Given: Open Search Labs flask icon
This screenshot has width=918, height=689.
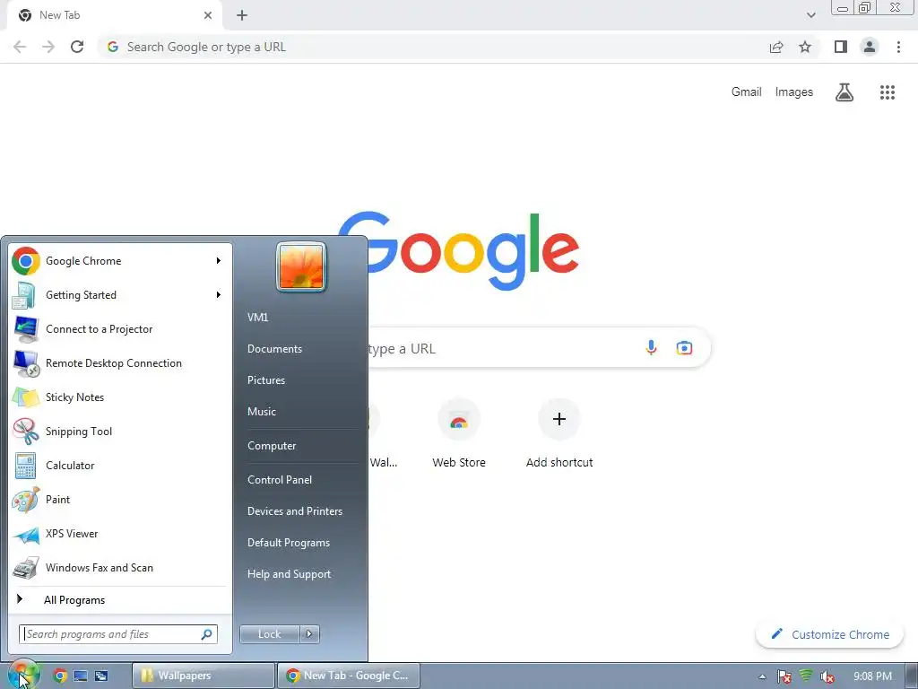Looking at the screenshot, I should point(844,92).
